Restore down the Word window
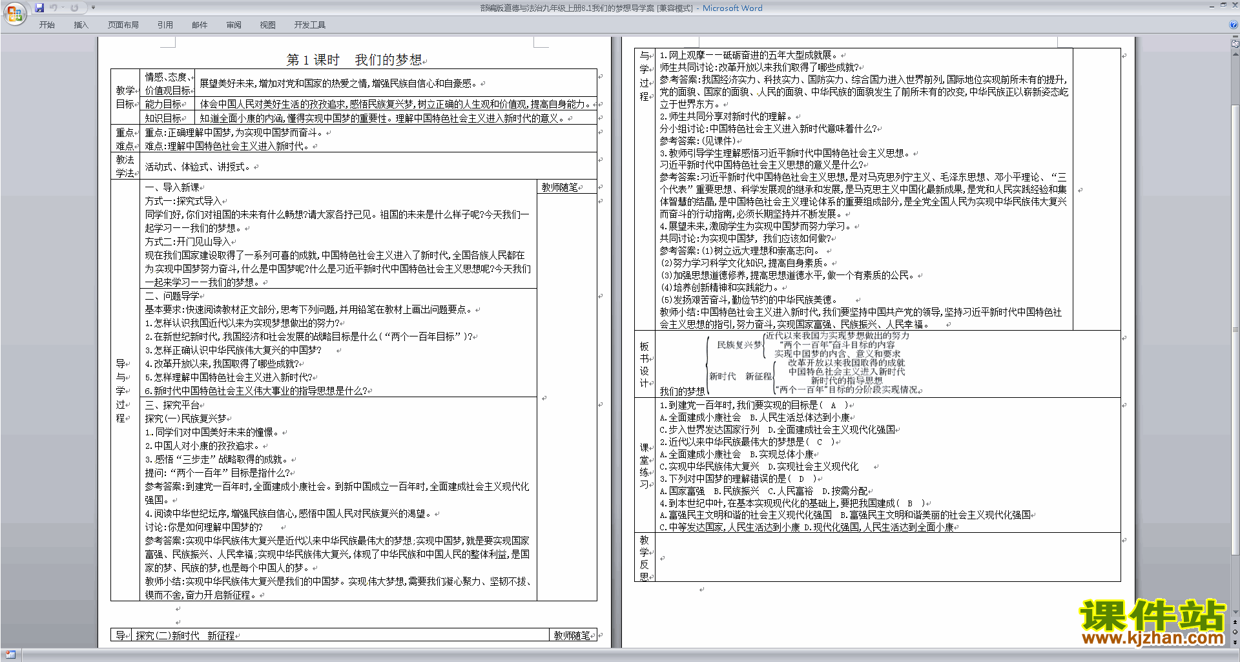The width and height of the screenshot is (1240, 662). click(1223, 5)
